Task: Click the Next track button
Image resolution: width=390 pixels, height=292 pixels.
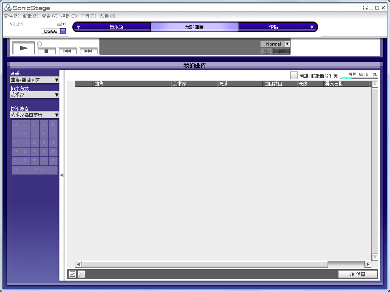Action: click(88, 51)
